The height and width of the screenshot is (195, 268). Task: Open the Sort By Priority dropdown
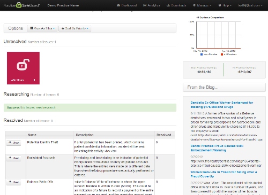pyautogui.click(x=75, y=28)
